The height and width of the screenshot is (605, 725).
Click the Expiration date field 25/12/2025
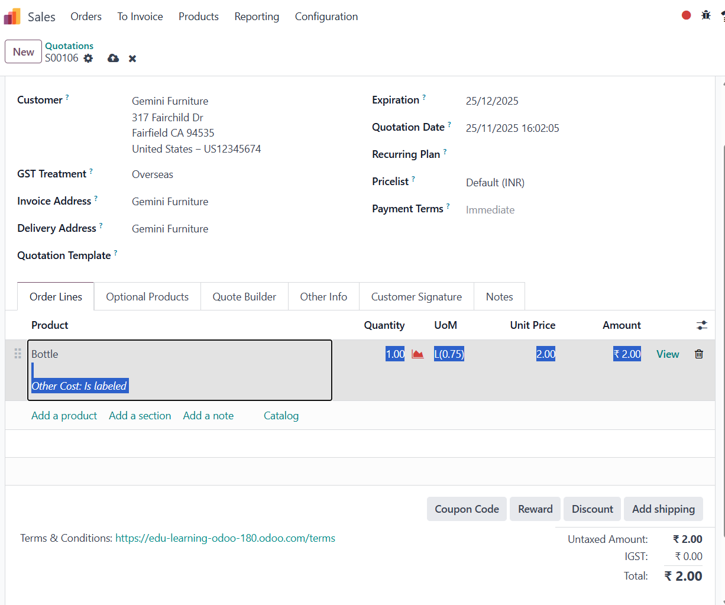pos(492,101)
